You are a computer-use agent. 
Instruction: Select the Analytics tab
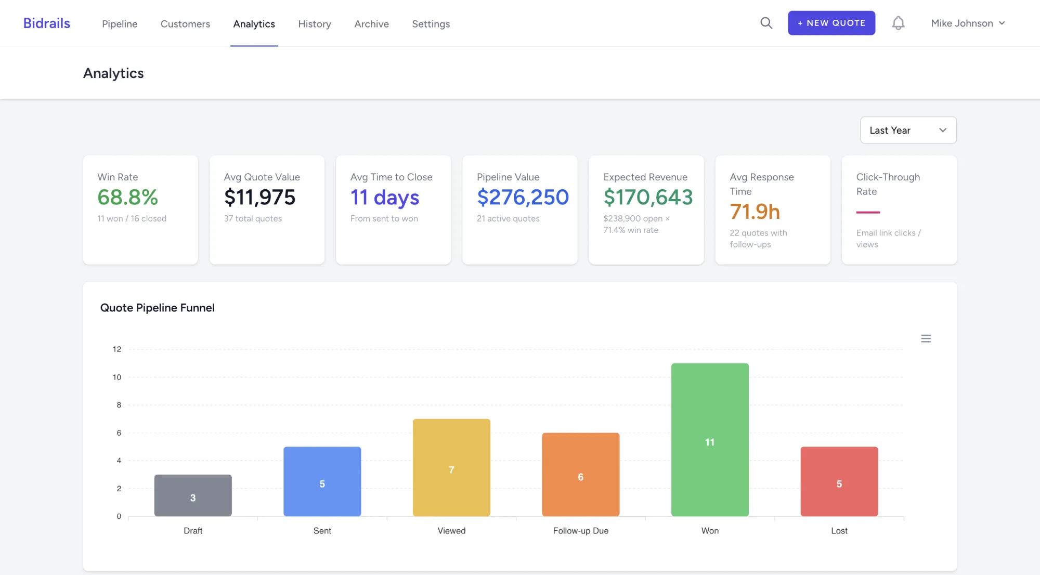pos(254,24)
